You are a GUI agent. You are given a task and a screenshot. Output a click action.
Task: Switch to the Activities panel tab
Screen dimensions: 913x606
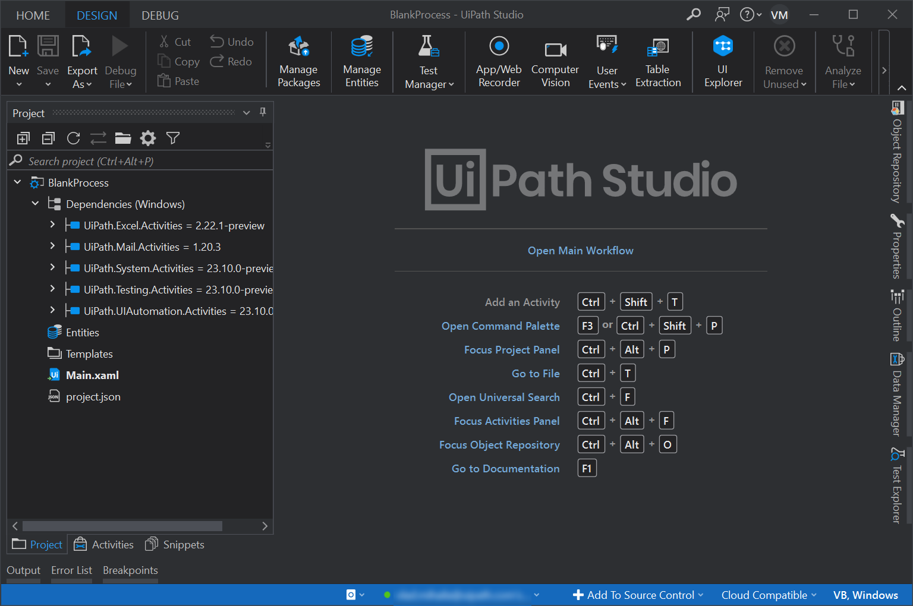click(x=104, y=545)
